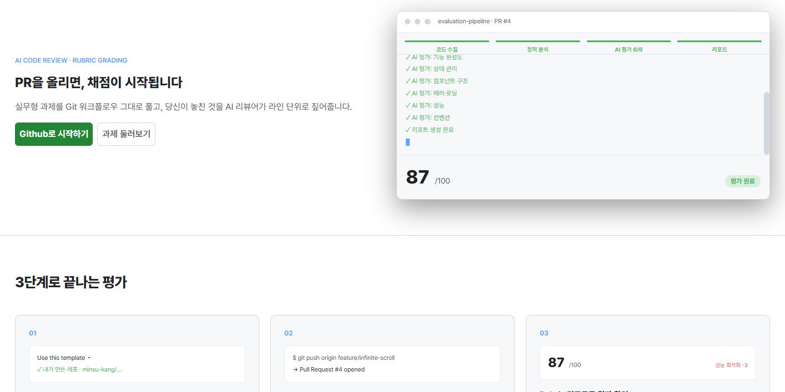Click the headline PR을 올리면, 채점이 시작됩니다
This screenshot has width=785, height=392.
(99, 83)
